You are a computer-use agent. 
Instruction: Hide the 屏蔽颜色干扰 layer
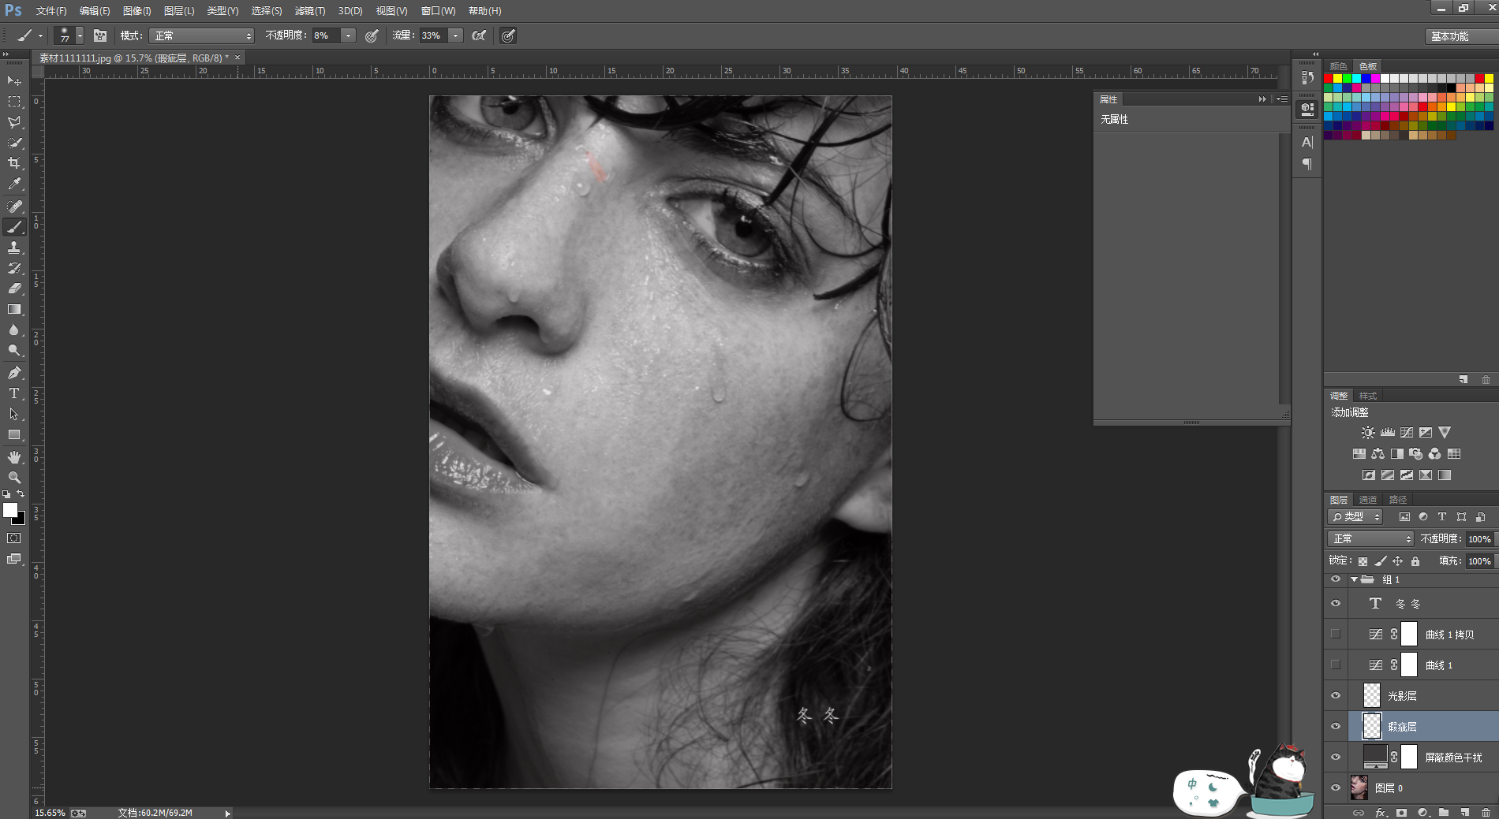coord(1336,757)
